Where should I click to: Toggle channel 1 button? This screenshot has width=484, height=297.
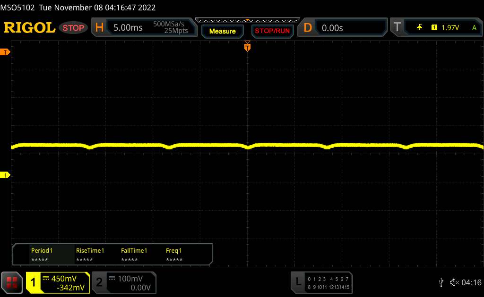coord(33,282)
